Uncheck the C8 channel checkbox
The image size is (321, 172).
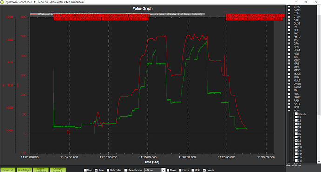point(296,141)
